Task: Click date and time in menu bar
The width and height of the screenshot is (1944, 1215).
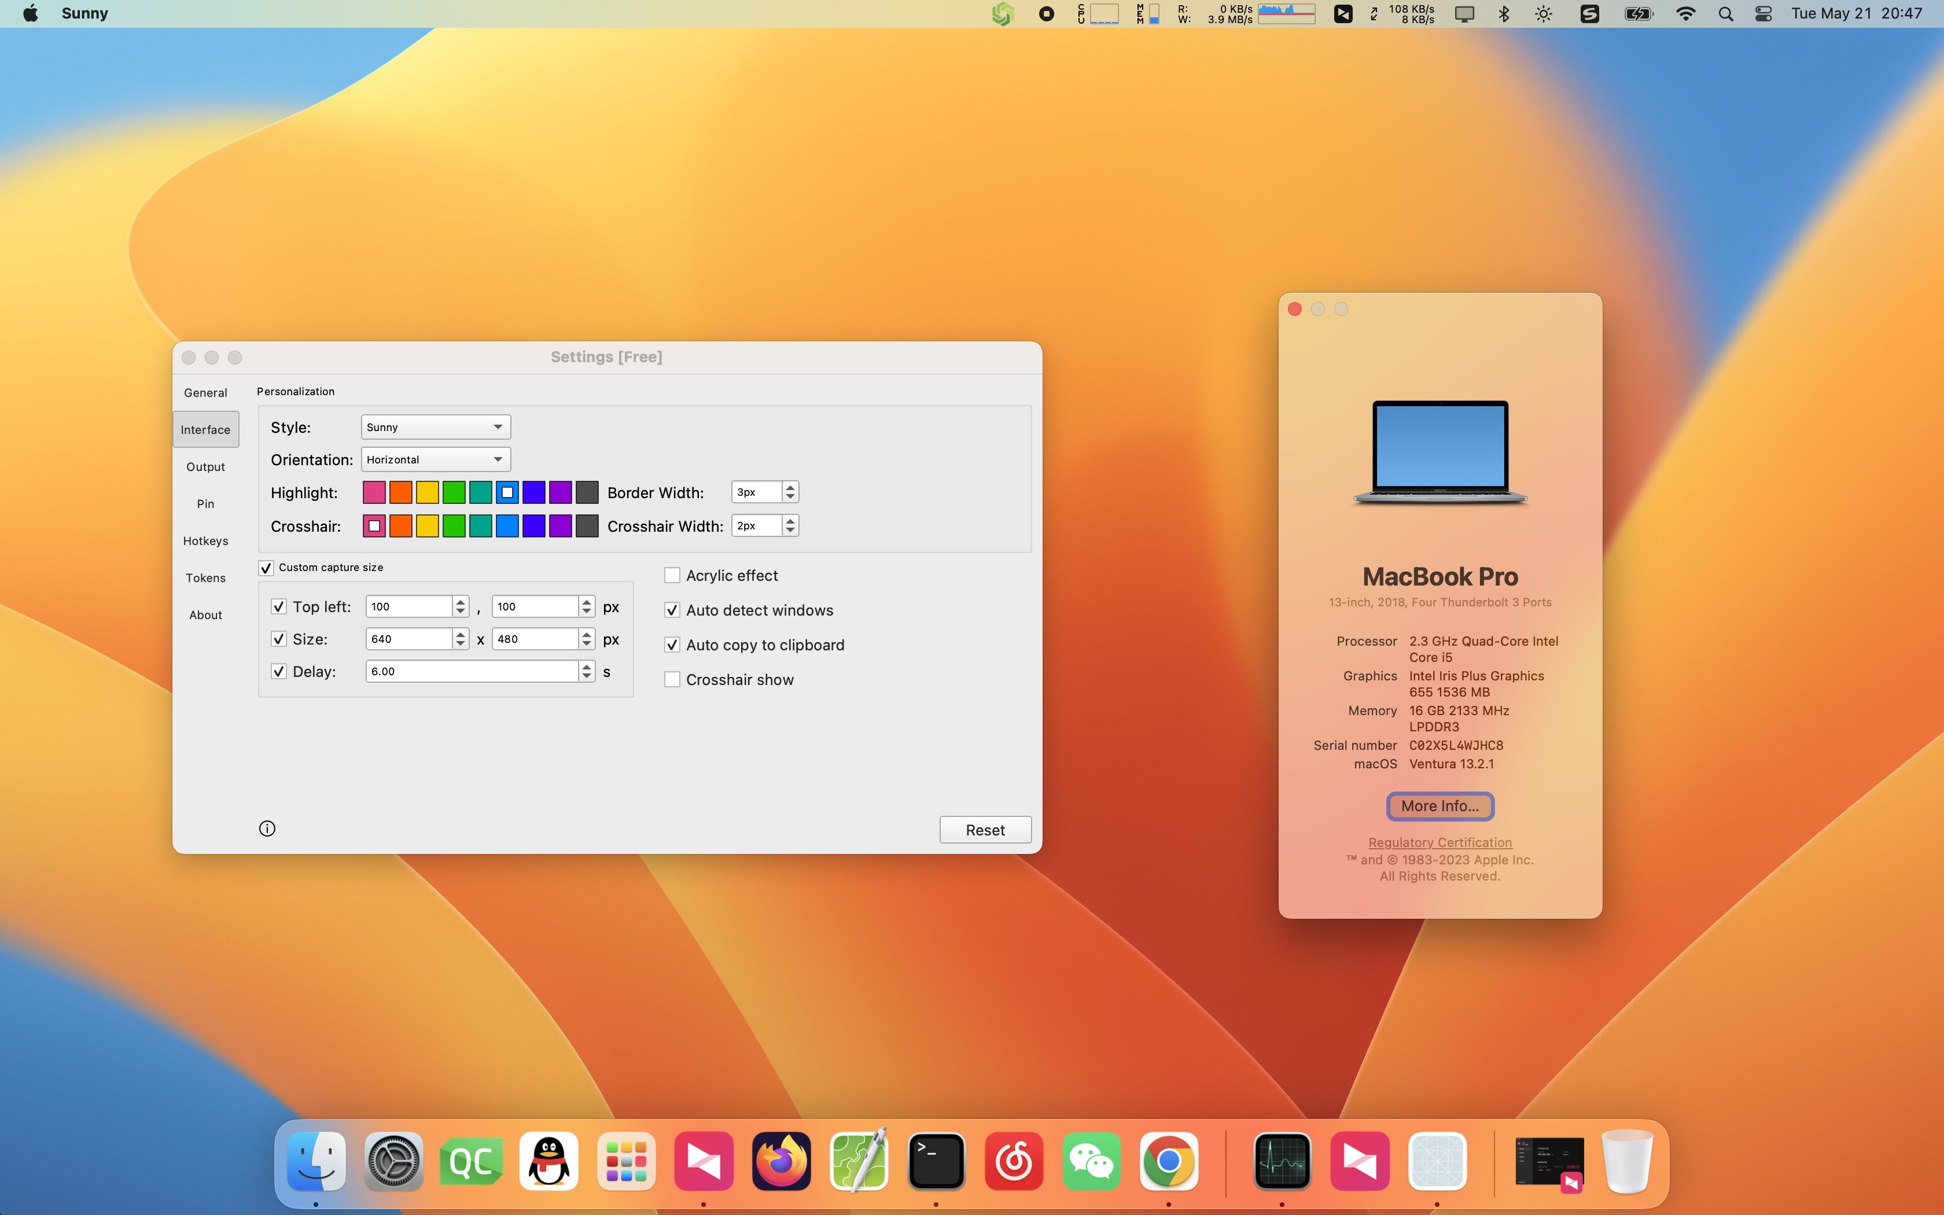Action: 1857,14
